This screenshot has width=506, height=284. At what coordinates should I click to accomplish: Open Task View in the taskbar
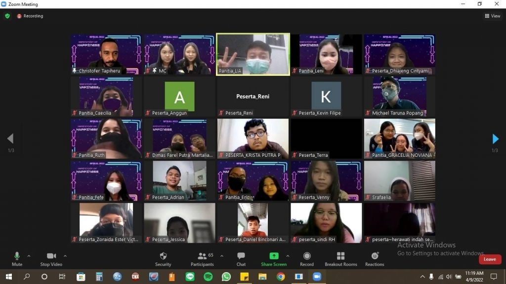pyautogui.click(x=62, y=277)
